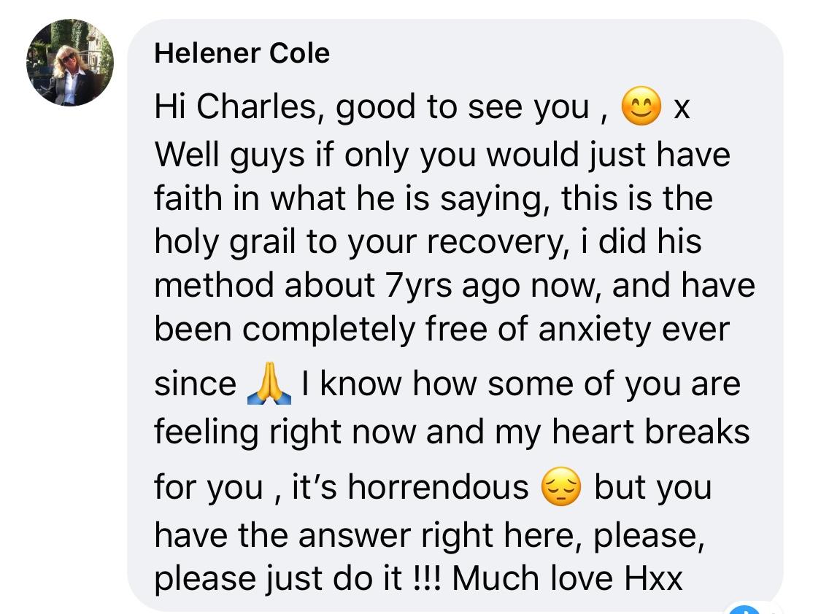Click the Helener Cole commenter name
The image size is (821, 614).
(x=242, y=53)
